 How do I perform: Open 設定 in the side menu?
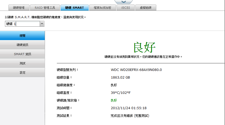pos(22,72)
